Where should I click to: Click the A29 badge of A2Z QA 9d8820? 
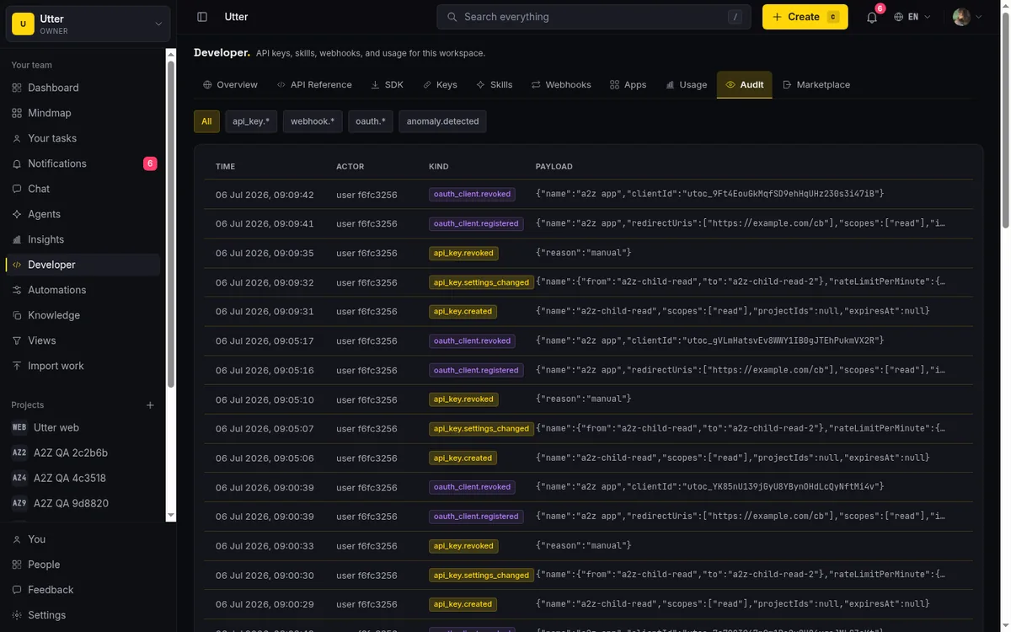(x=19, y=503)
